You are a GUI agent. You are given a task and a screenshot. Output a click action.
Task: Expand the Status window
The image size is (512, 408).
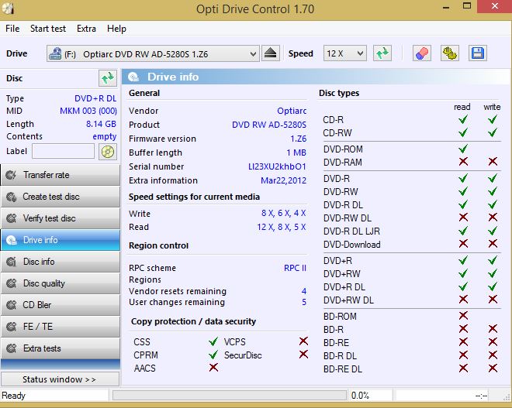(60, 379)
